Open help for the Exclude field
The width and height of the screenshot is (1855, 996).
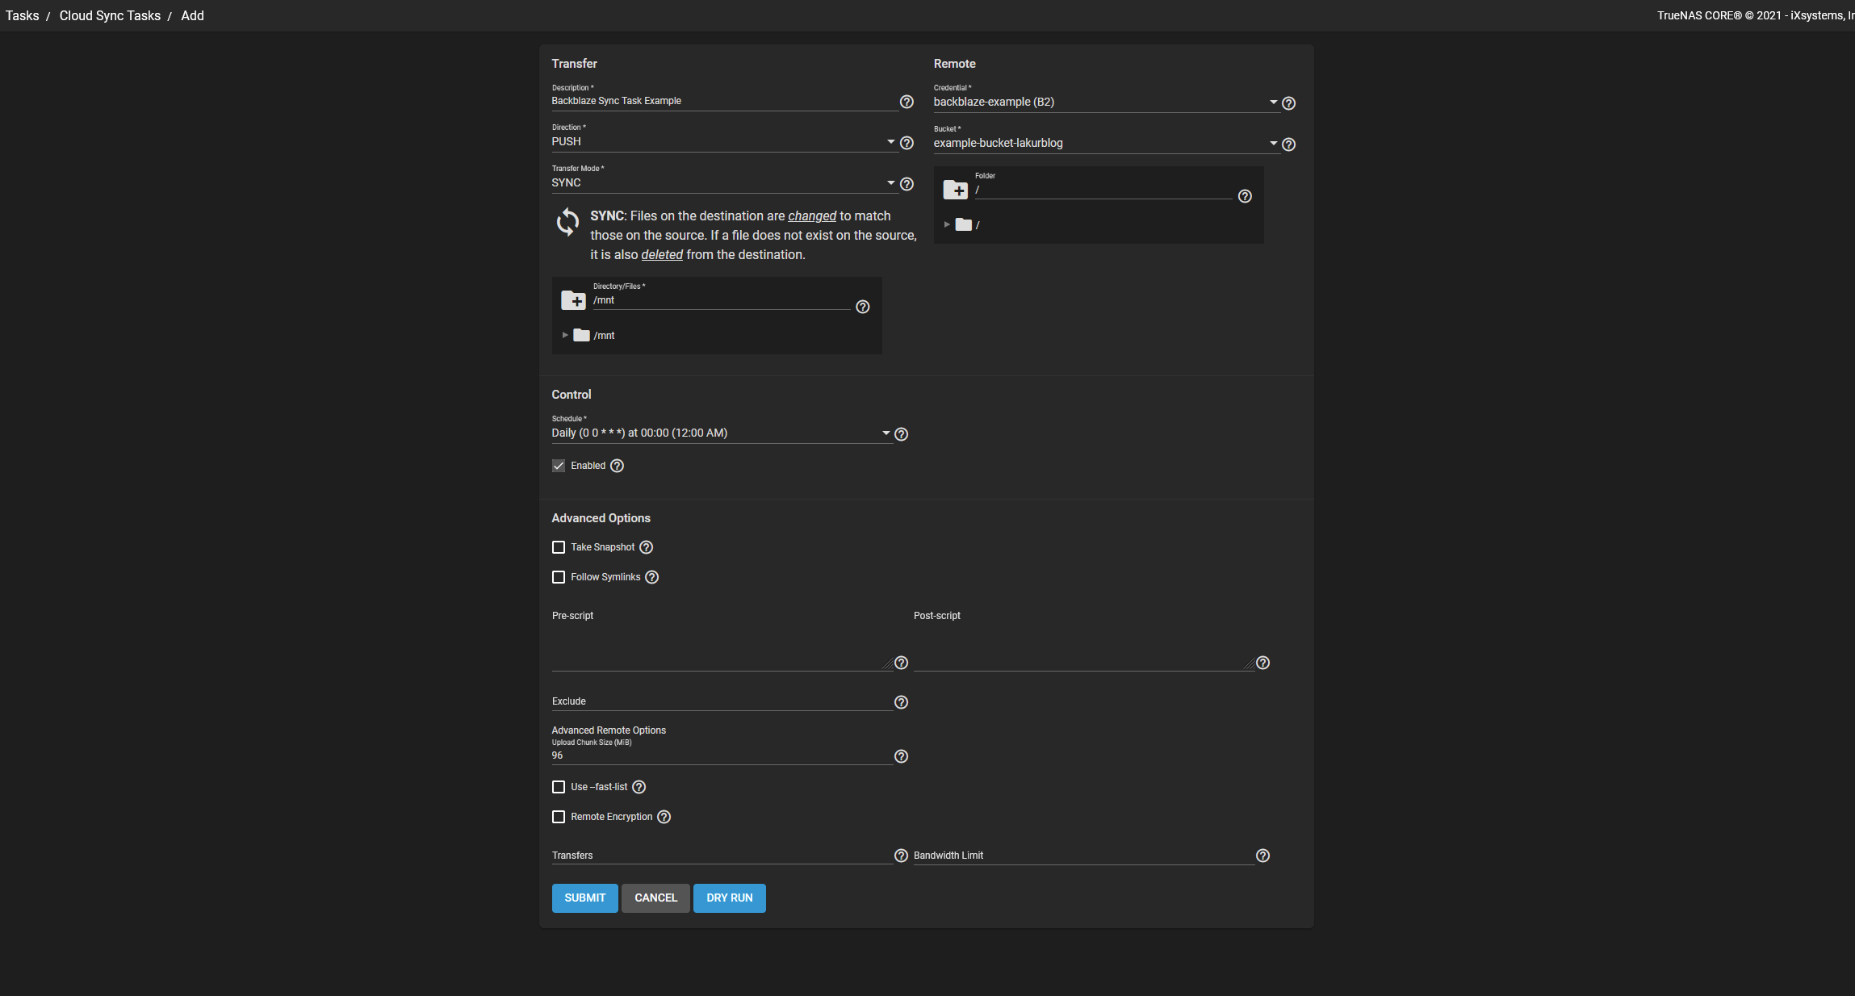(901, 702)
